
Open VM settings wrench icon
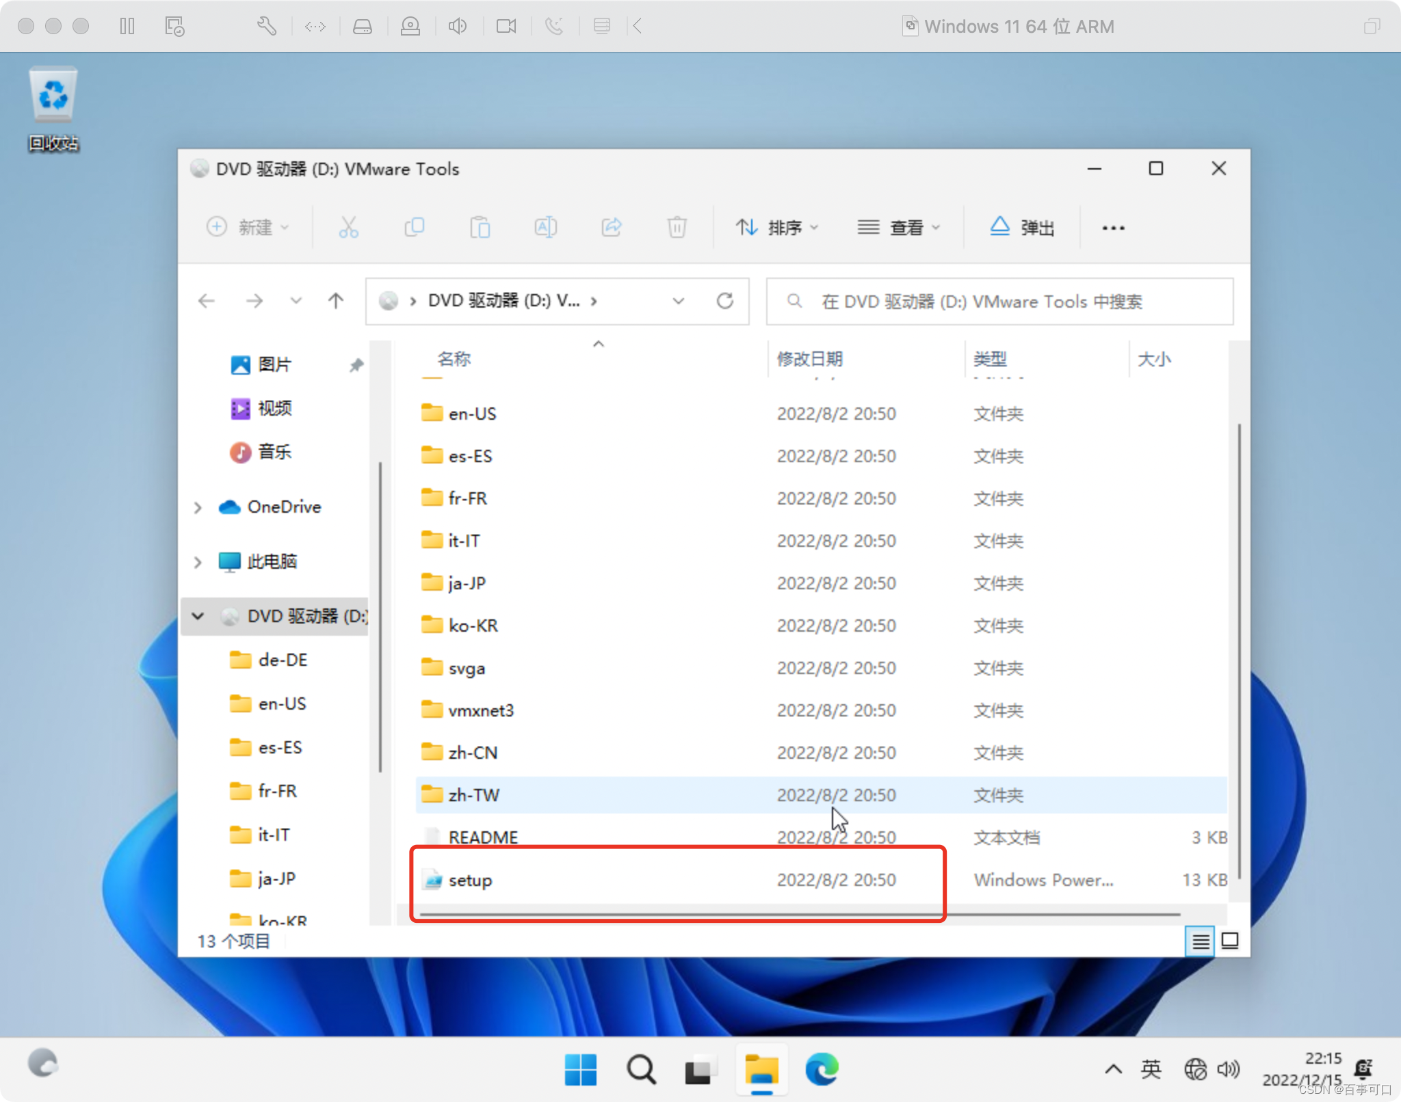[266, 26]
